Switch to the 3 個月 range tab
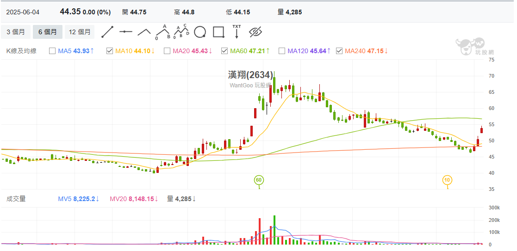This screenshot has width=517, height=251. (16, 32)
